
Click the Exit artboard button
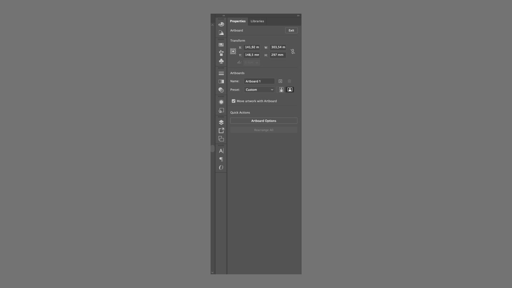click(291, 31)
